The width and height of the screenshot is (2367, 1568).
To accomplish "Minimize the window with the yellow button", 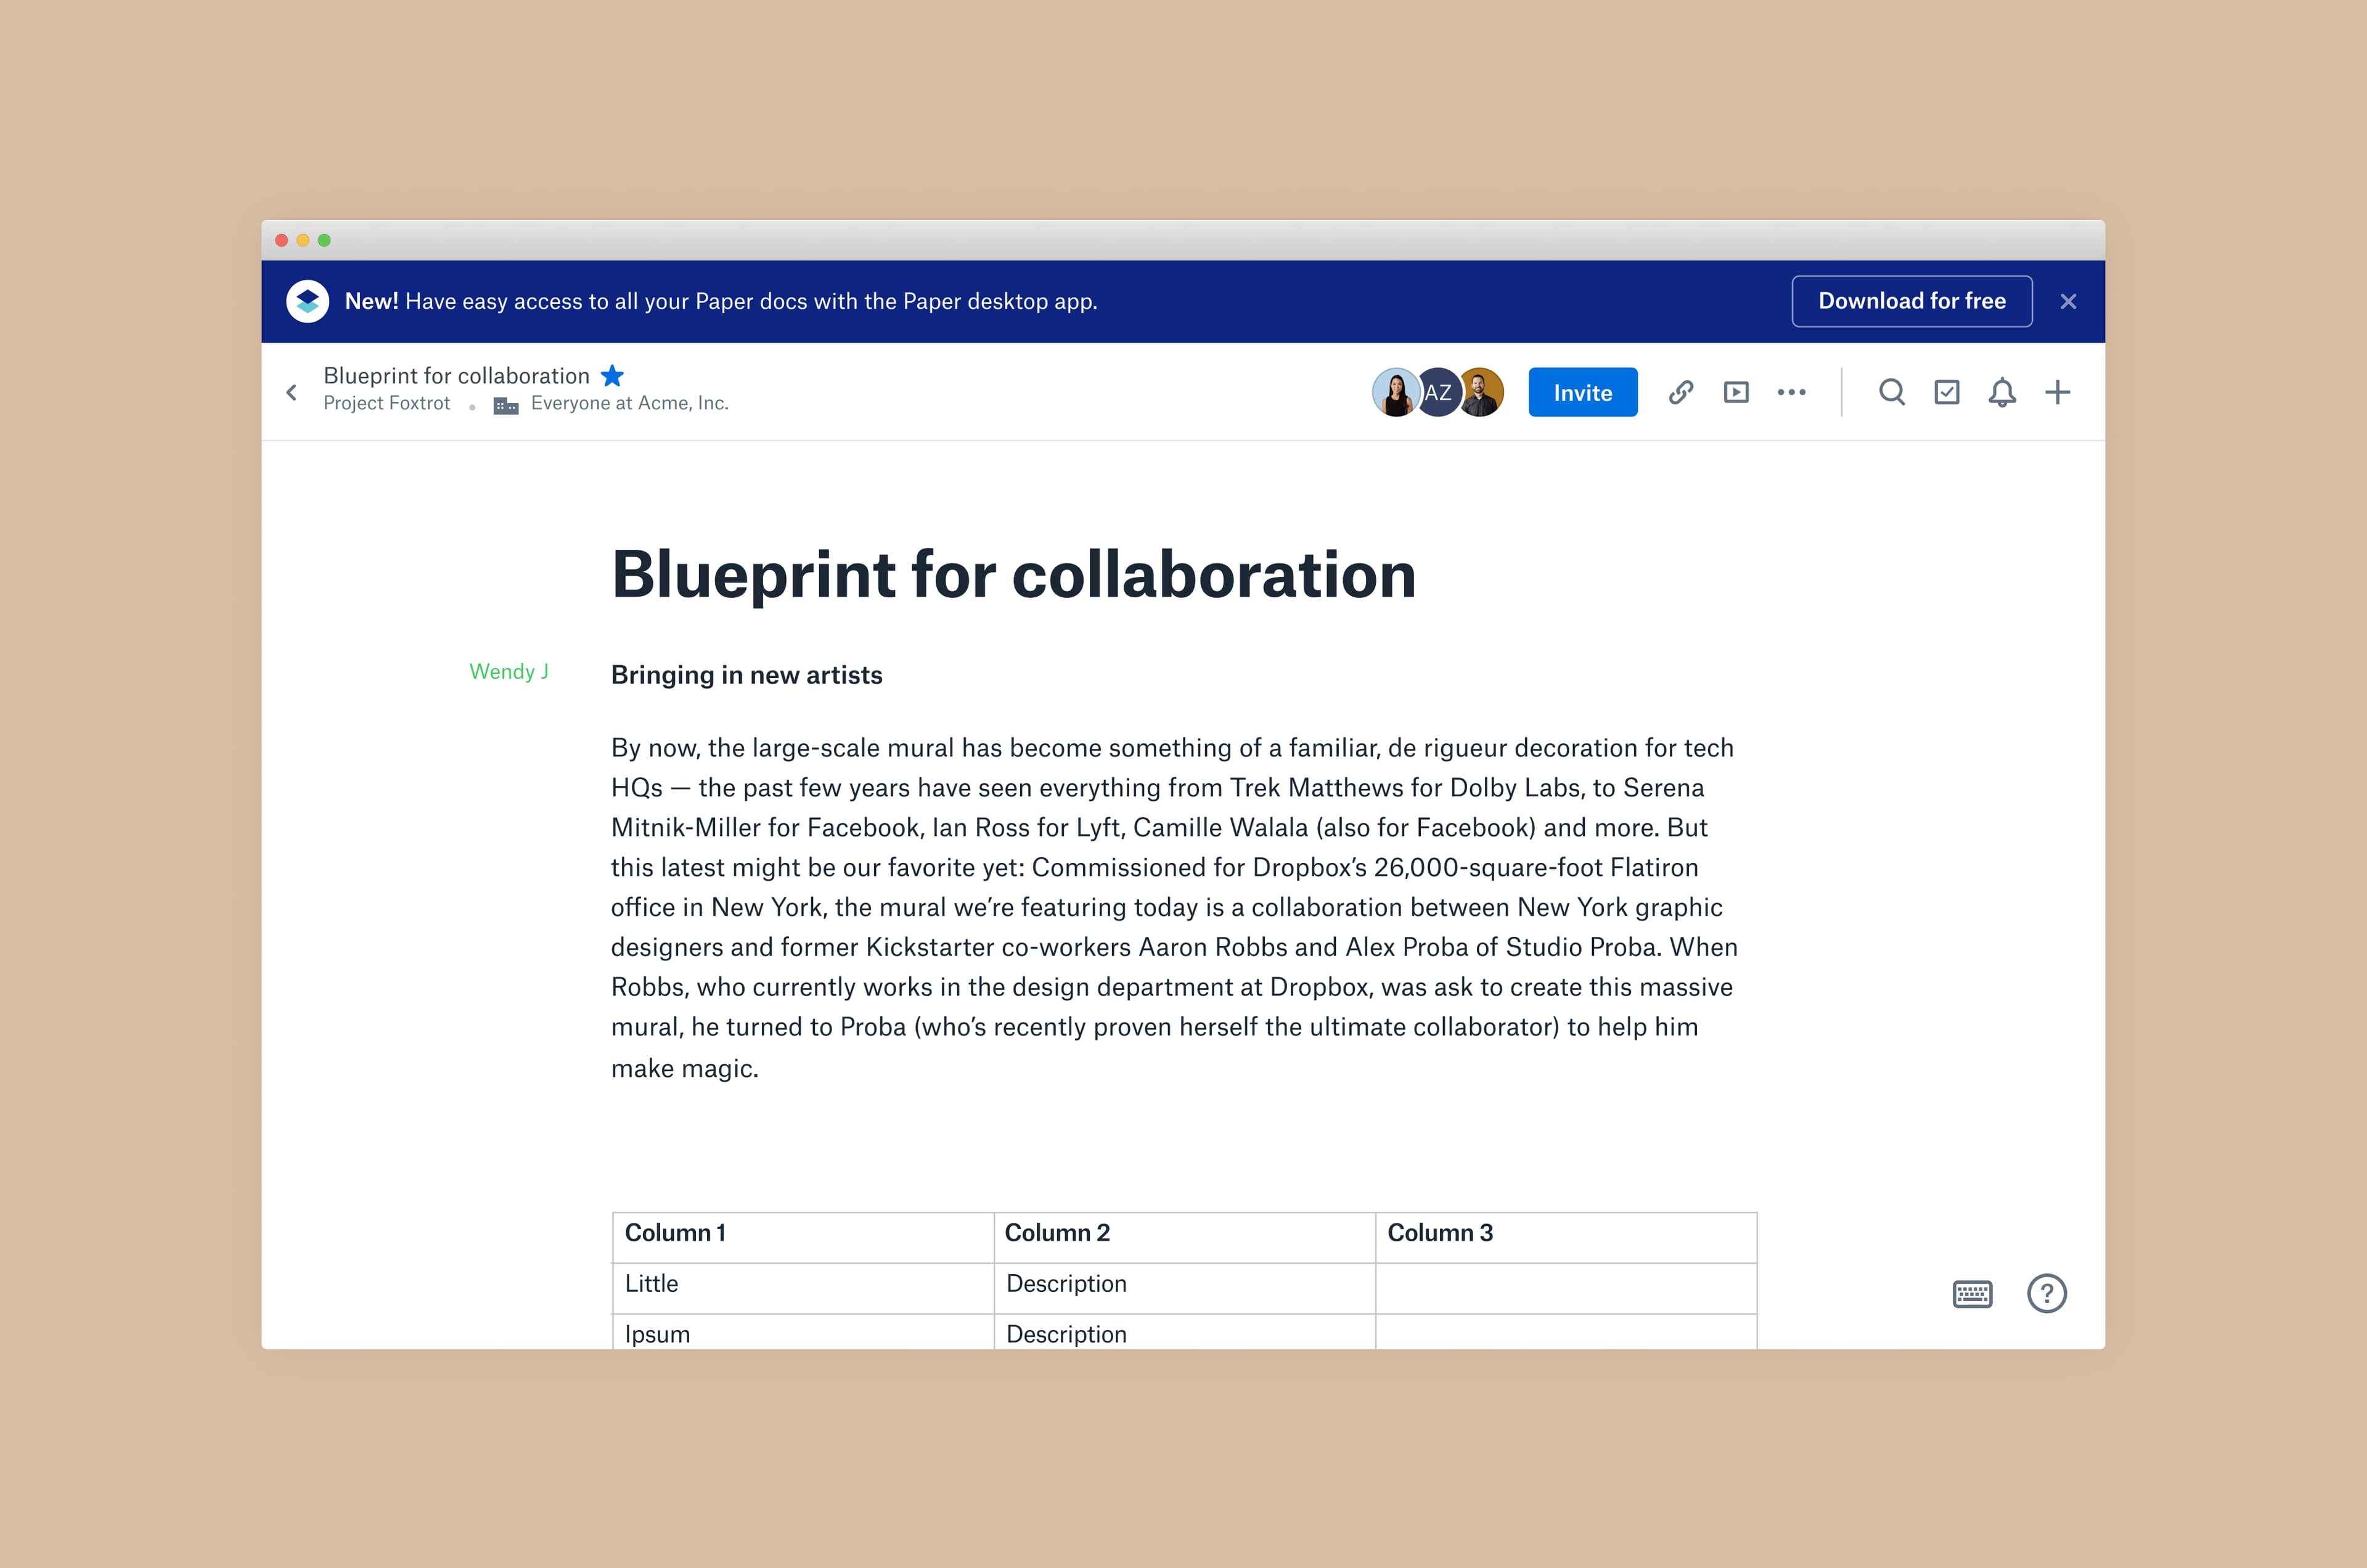I will coord(303,240).
